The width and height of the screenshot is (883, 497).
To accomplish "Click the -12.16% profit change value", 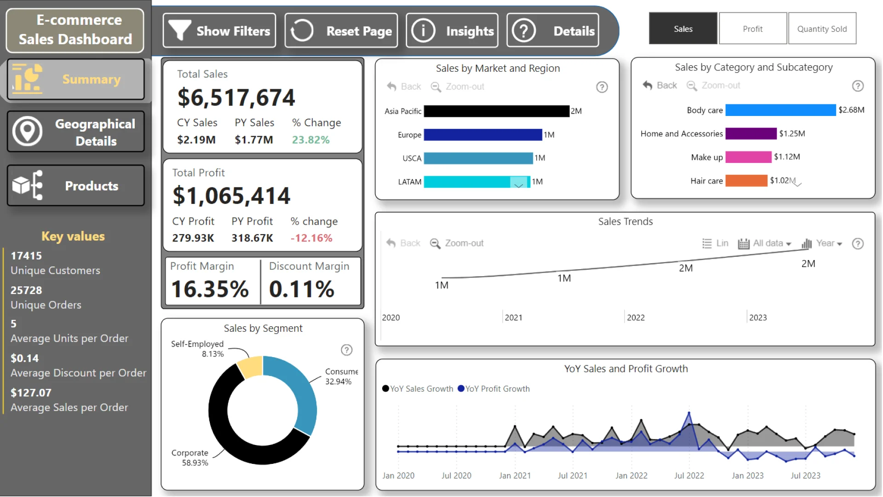I will pos(311,238).
